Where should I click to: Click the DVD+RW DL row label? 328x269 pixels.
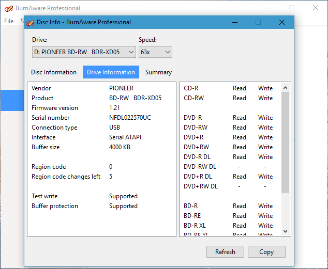(201, 186)
